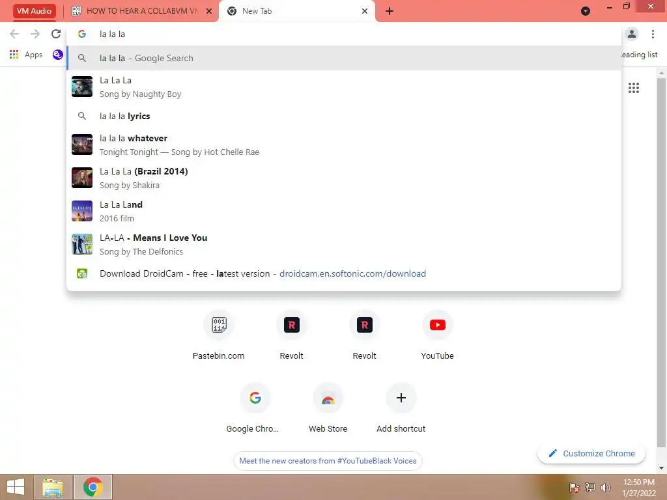The image size is (667, 500).
Task: Open the purple bookmark icon beside Apps
Action: [58, 55]
